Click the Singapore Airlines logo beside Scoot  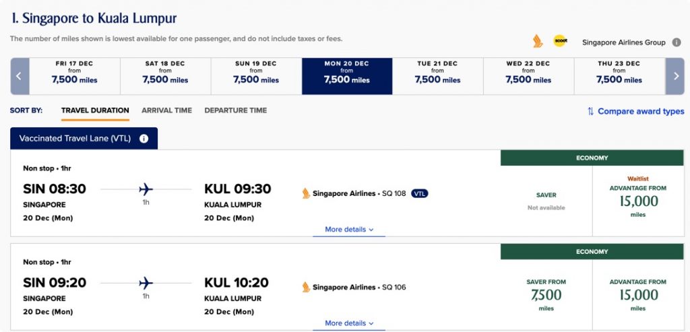pos(537,41)
